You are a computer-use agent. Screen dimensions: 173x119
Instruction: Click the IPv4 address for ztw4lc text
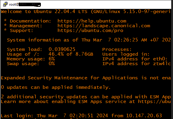(x=137, y=64)
